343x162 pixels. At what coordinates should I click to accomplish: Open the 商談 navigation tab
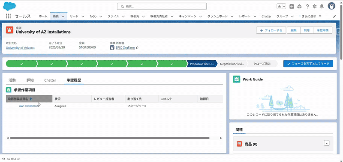56,16
